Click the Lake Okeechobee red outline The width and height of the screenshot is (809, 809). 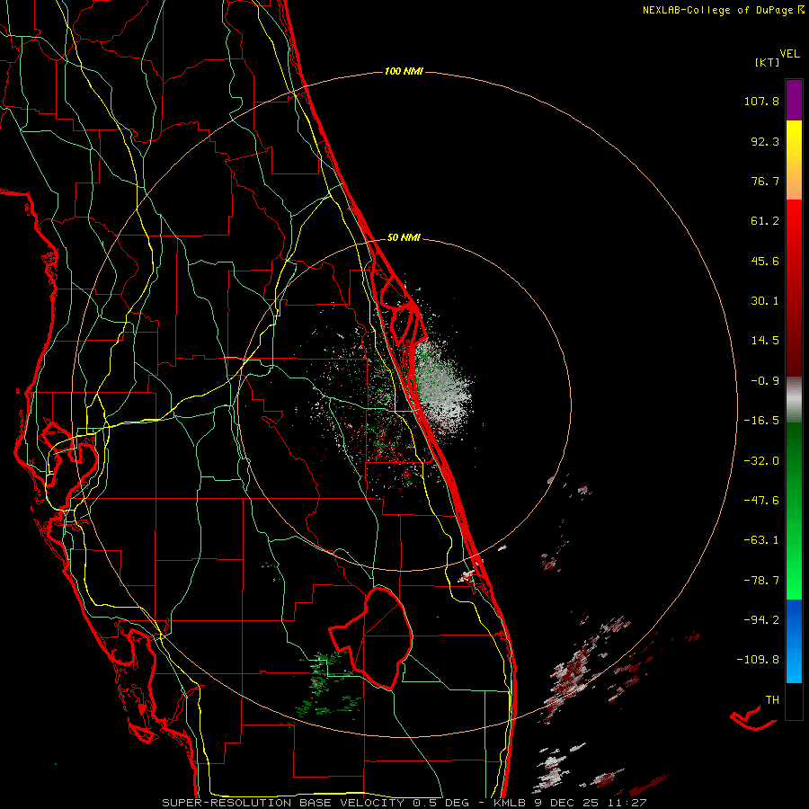[x=371, y=637]
